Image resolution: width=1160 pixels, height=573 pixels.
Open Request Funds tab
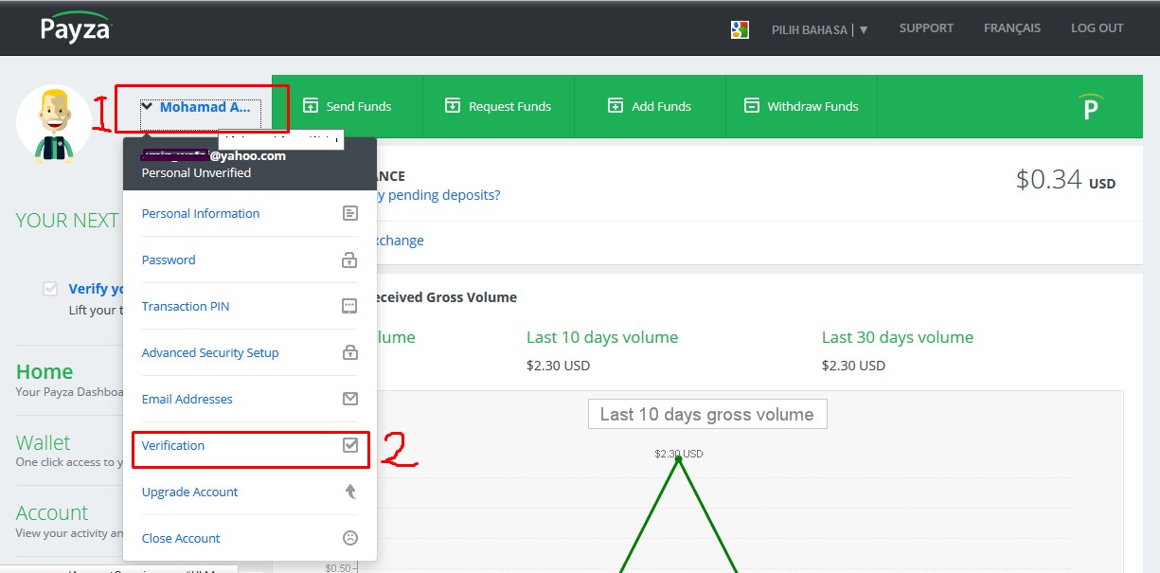point(498,106)
